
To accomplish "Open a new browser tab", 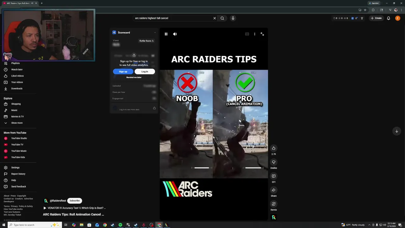I will pyautogui.click(x=41, y=3).
